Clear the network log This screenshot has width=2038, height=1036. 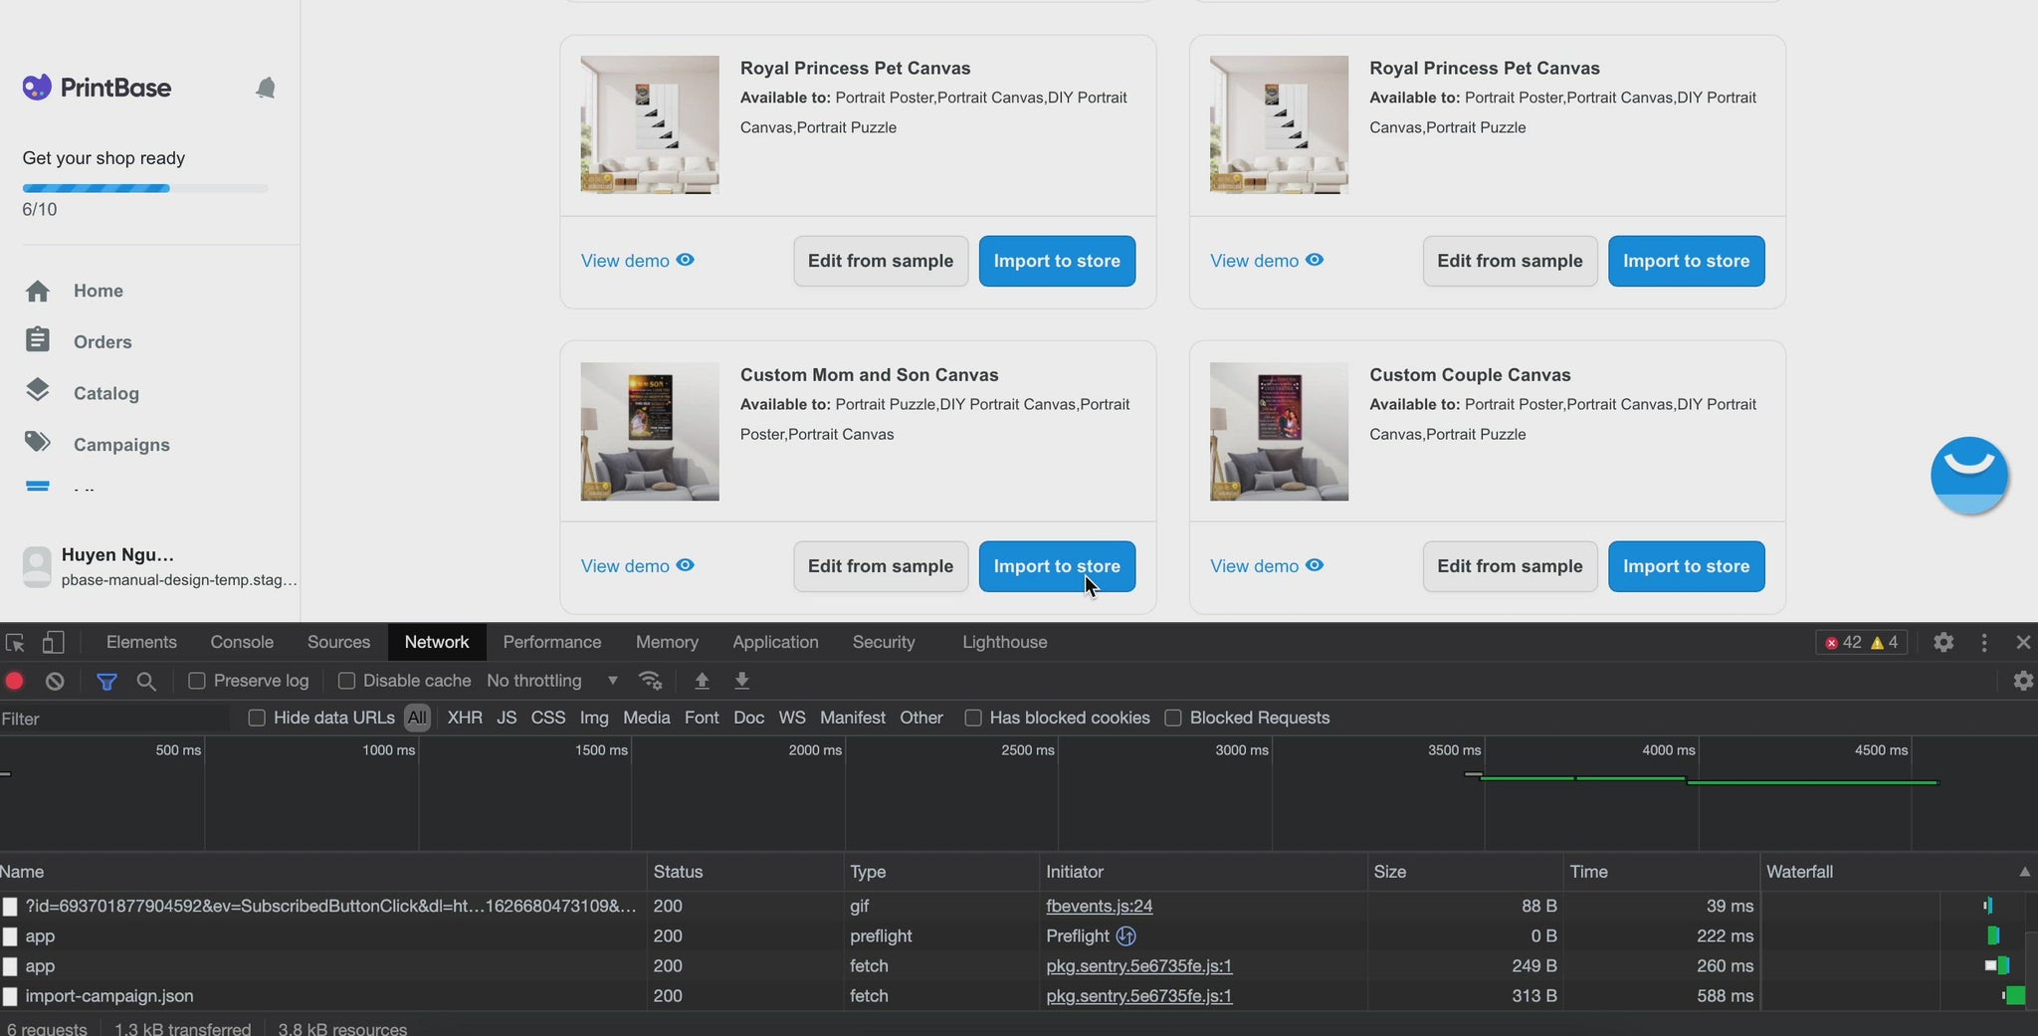55,681
